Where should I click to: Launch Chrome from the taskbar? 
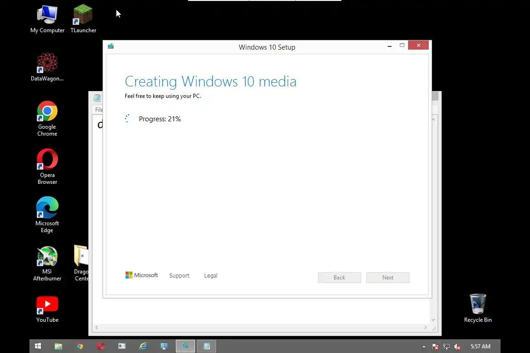(x=80, y=346)
